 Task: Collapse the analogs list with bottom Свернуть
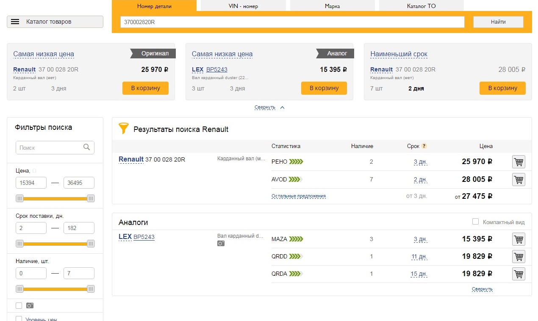point(482,289)
